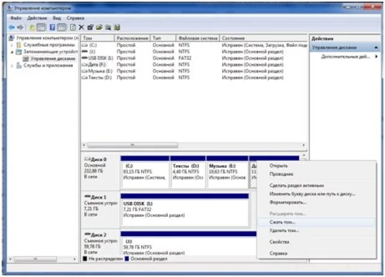The width and height of the screenshot is (385, 277).
Task: Click the X delete toolbar icon
Action: pos(82,27)
